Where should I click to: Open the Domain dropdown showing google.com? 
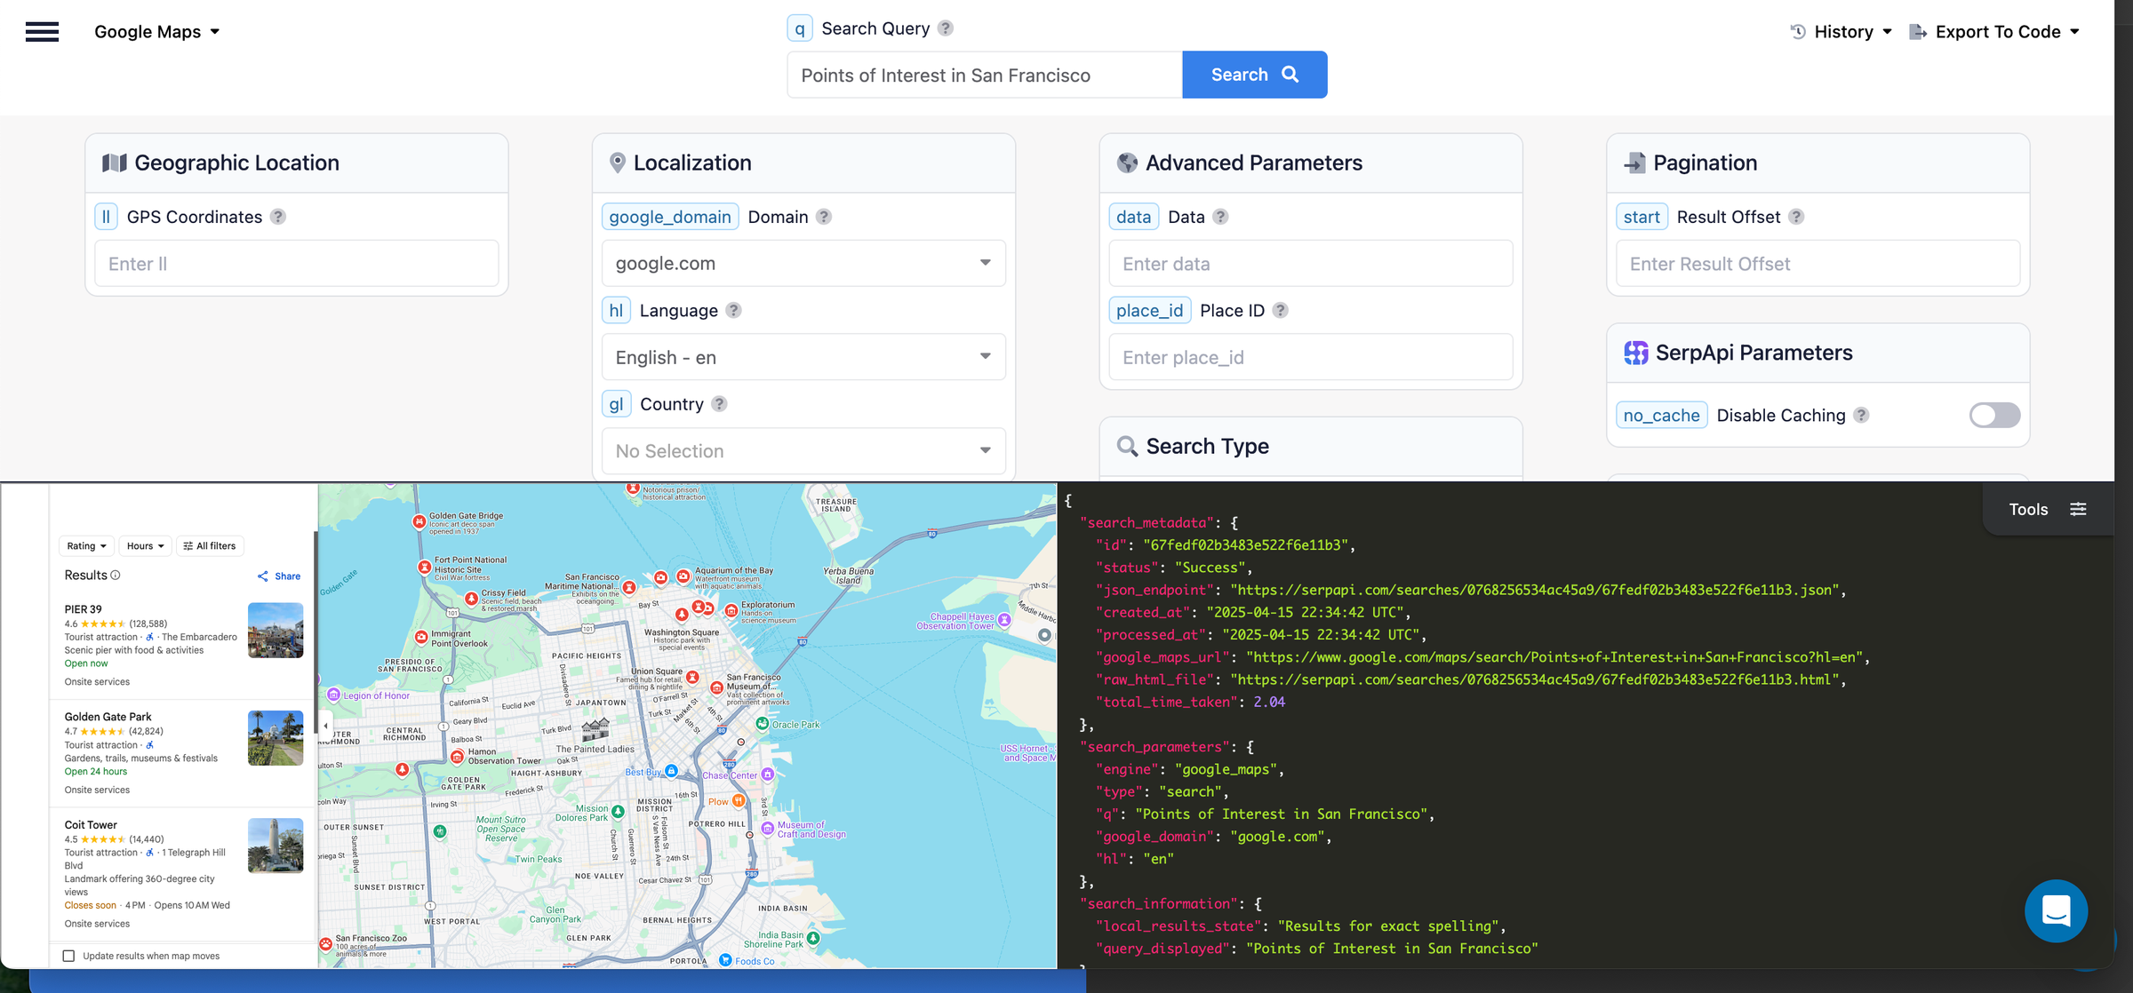(802, 263)
